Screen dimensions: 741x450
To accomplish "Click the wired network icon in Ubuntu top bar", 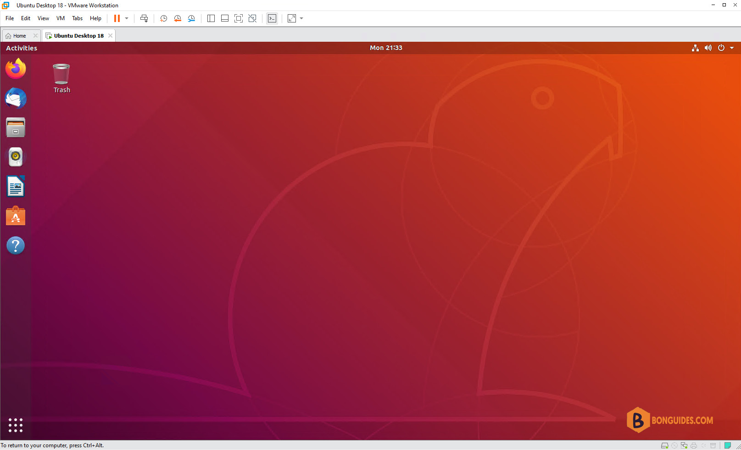I will point(695,48).
